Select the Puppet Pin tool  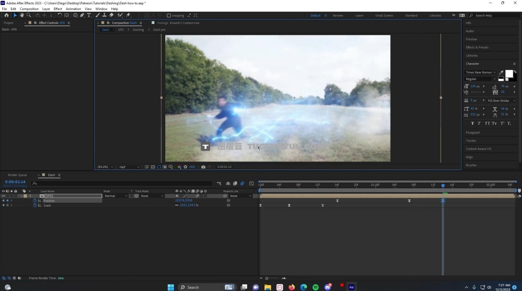128,15
